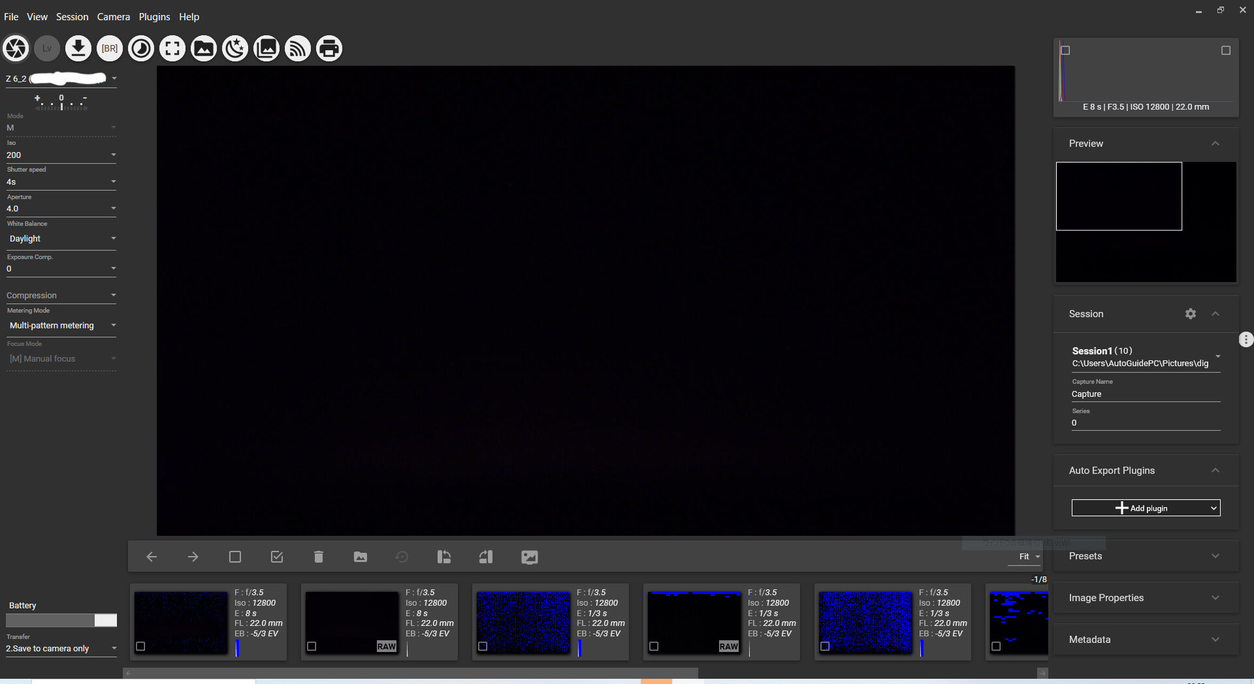
Task: Open the Astronomy moon-star tool
Action: click(235, 48)
